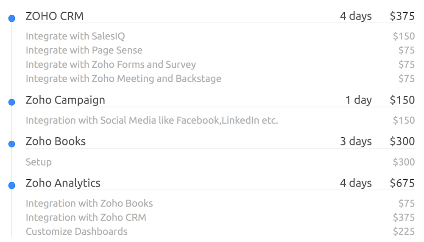Open the Zoho Analytics heading
The image size is (424, 242).
click(63, 183)
